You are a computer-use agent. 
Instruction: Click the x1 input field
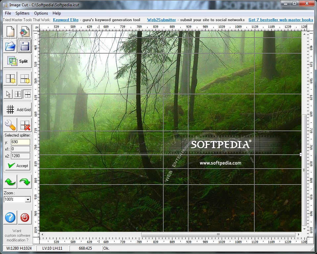(21, 149)
